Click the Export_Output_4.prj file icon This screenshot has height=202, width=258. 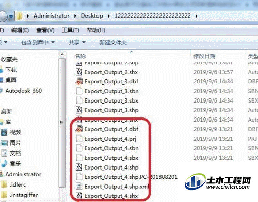pos(79,139)
